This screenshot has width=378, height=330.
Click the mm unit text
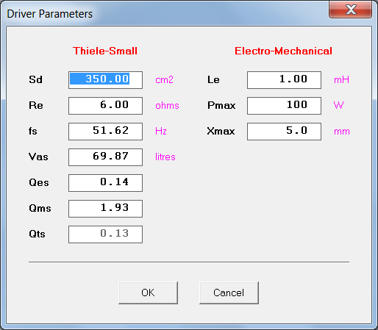[342, 132]
